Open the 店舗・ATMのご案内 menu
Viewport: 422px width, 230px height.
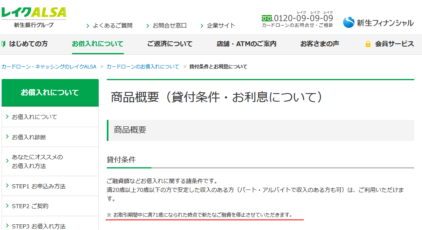tap(246, 44)
